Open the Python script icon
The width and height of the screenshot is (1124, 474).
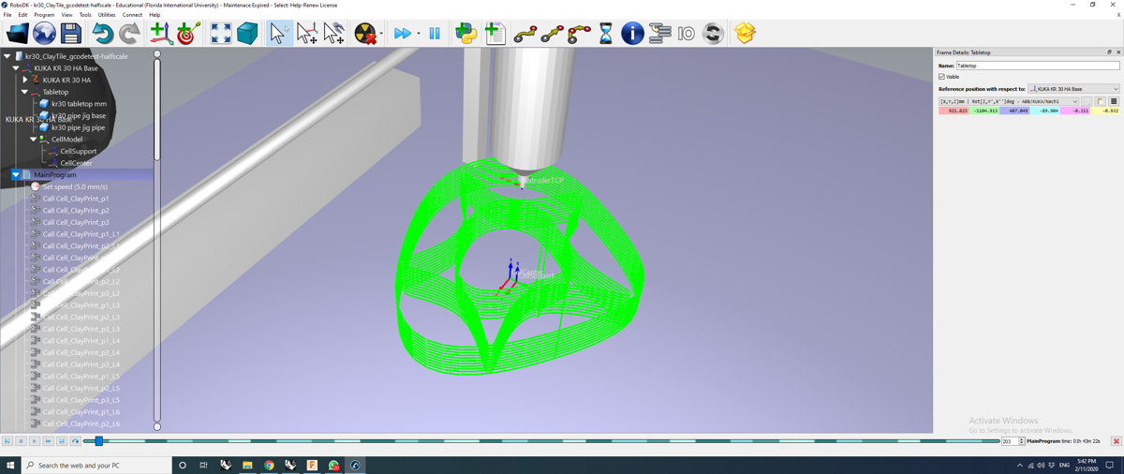466,34
